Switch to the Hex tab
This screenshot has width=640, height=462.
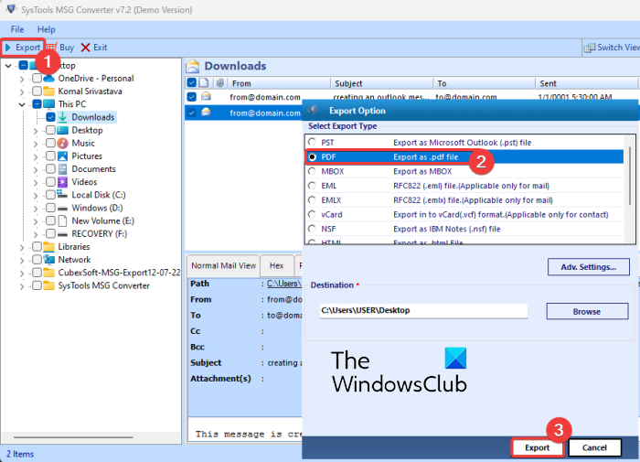point(277,266)
